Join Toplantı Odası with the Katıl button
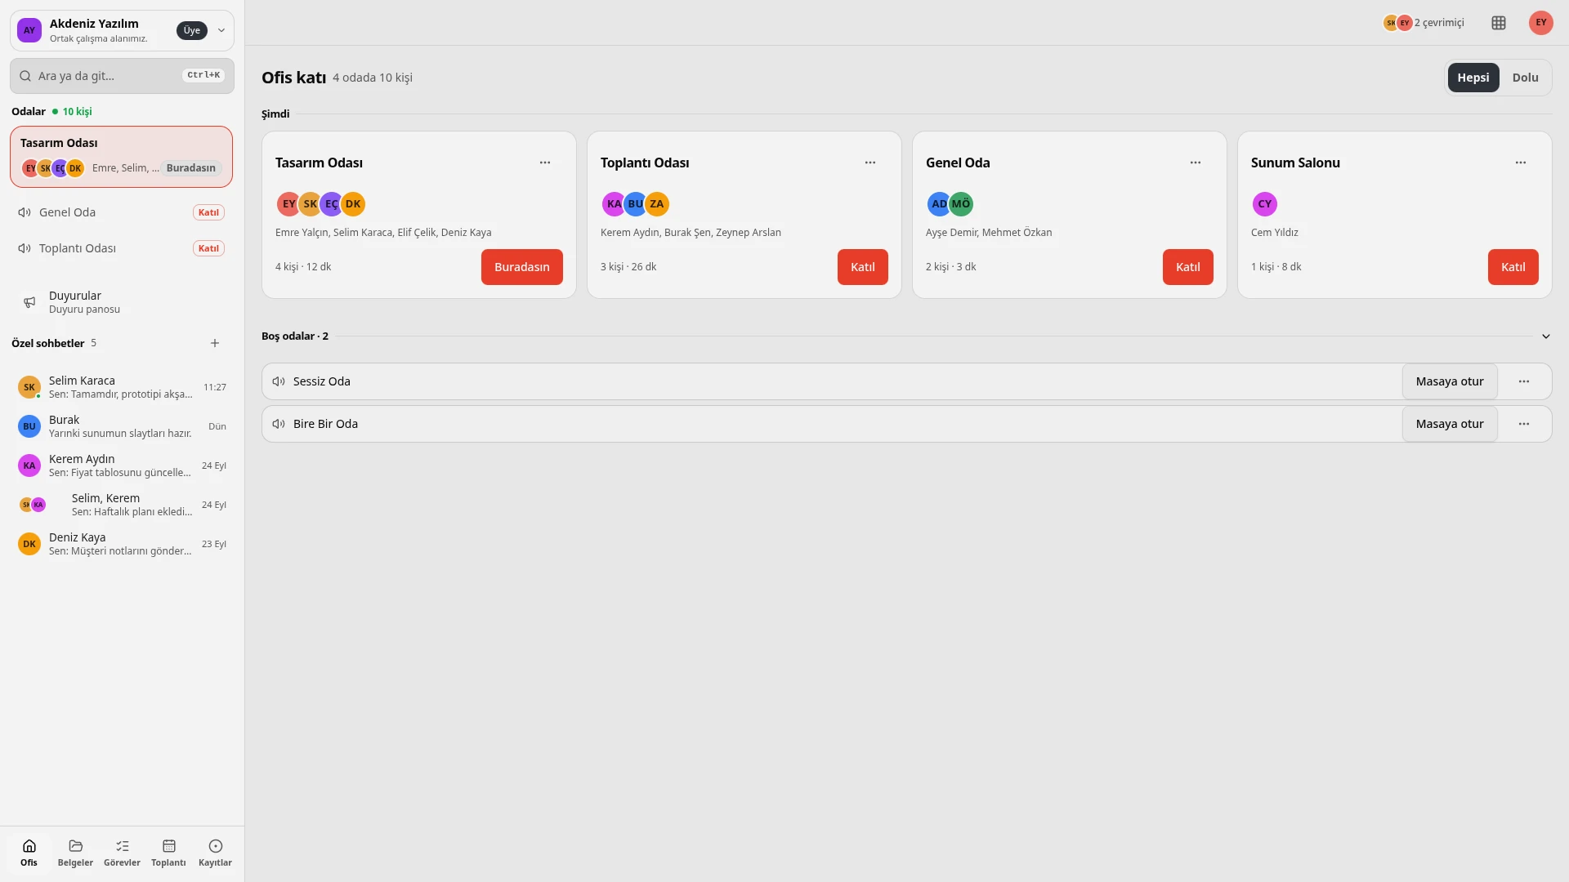This screenshot has height=882, width=1569. [862, 267]
